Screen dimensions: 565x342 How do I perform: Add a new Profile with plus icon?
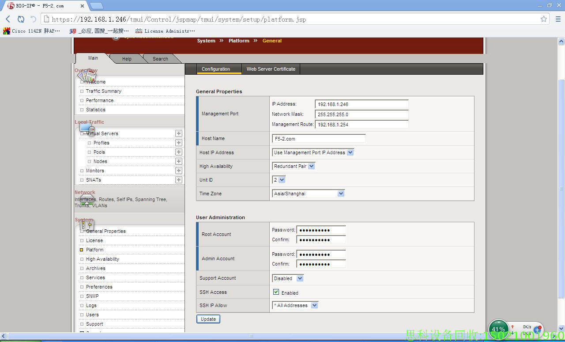[x=179, y=143]
